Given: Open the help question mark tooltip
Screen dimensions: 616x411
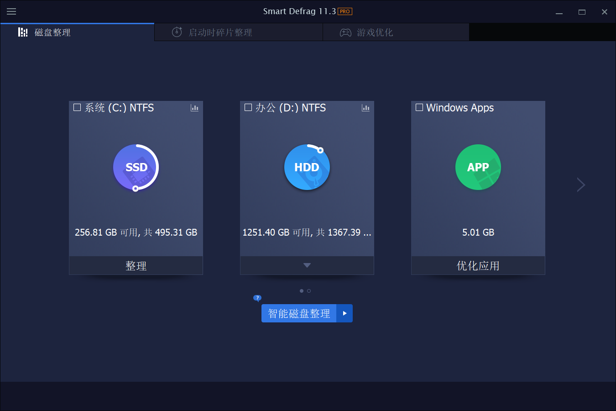Looking at the screenshot, I should [257, 298].
